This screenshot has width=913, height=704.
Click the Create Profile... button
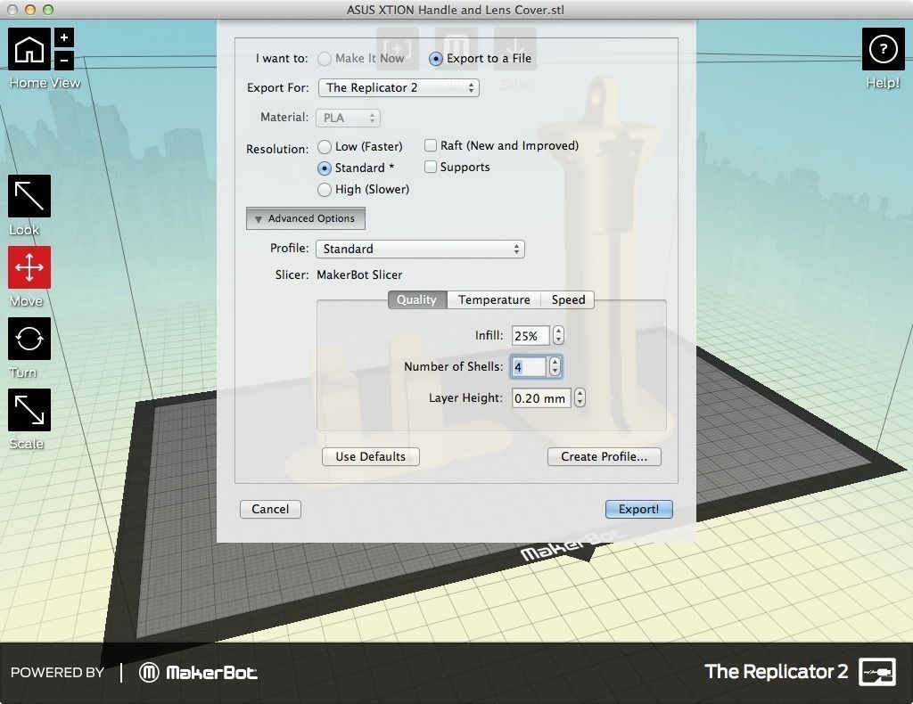(604, 457)
